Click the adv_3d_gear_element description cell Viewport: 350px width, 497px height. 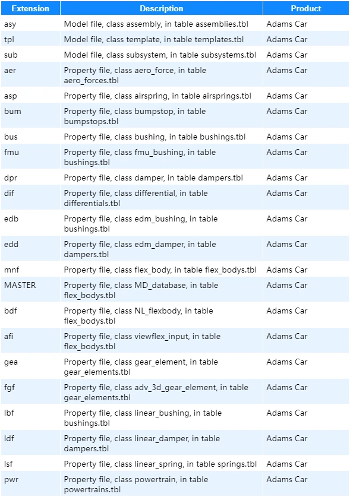(162, 392)
